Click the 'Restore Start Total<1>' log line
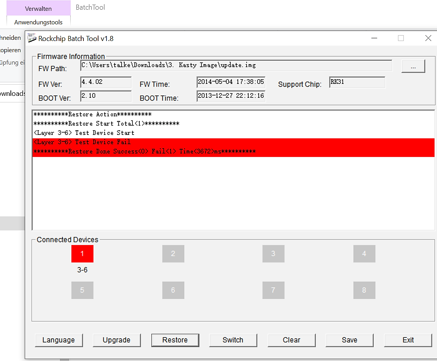Image resolution: width=437 pixels, height=361 pixels. [234, 124]
